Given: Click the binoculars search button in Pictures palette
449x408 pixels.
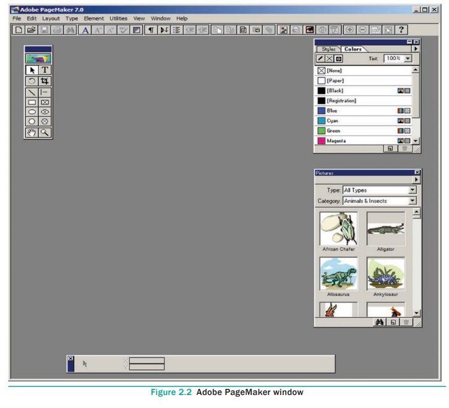Looking at the screenshot, I should 379,323.
